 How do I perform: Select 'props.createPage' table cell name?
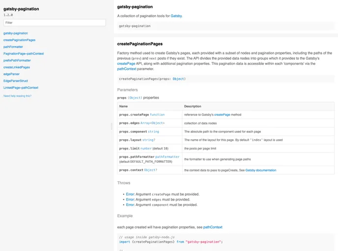[x=134, y=115]
